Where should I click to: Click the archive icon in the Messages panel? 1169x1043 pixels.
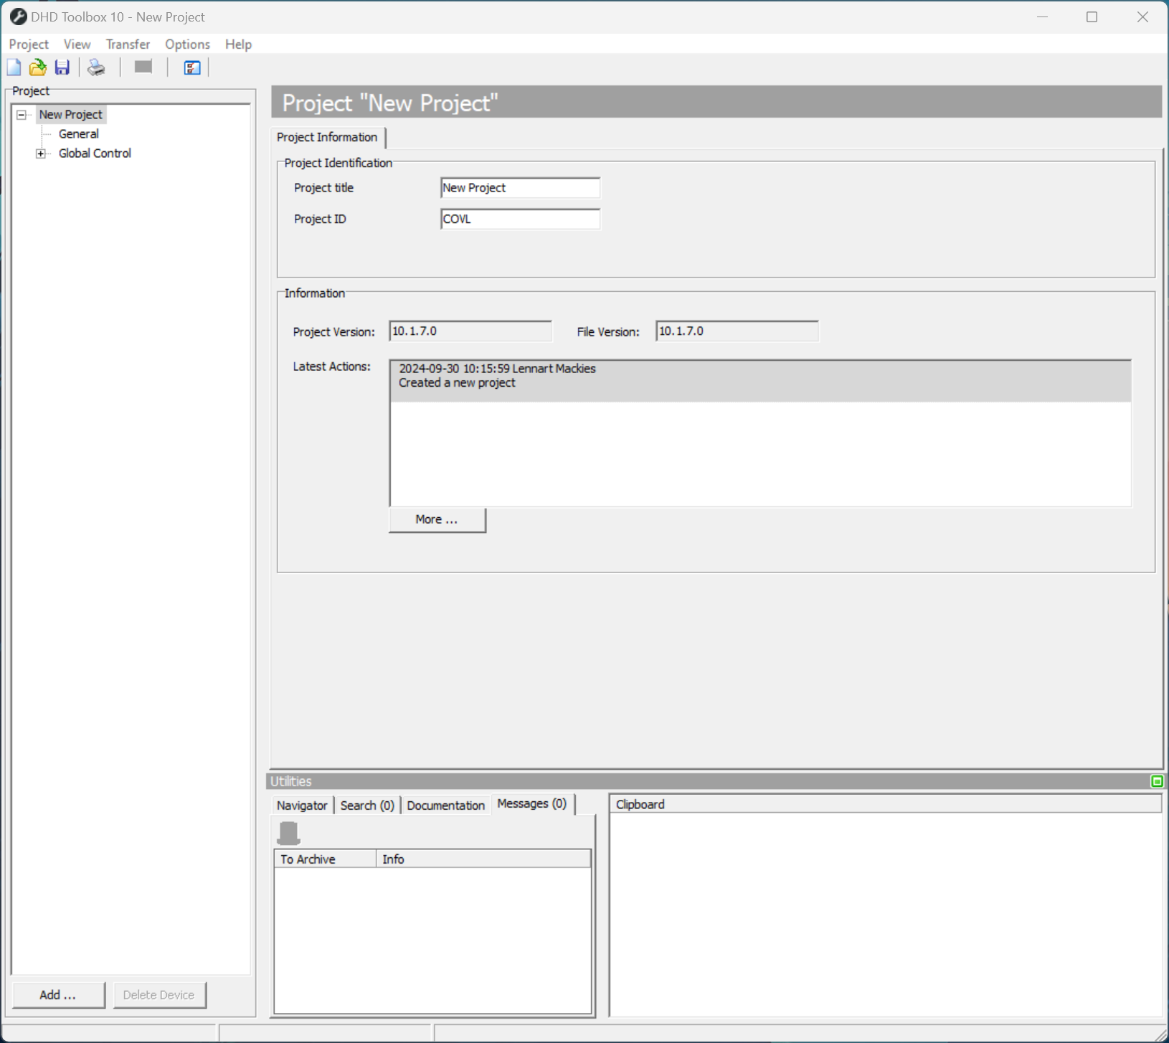pyautogui.click(x=288, y=832)
